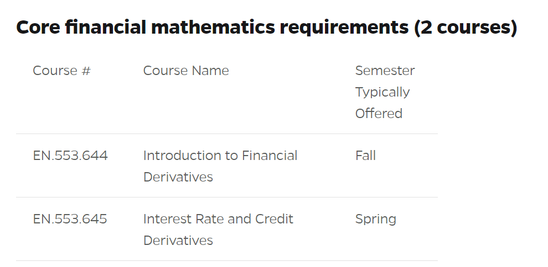Click the word mathematics in heading

pyautogui.click(x=213, y=28)
